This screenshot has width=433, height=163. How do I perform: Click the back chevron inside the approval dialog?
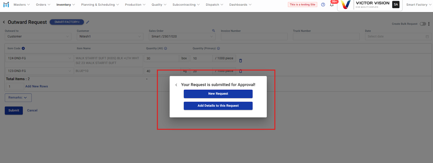click(x=176, y=85)
